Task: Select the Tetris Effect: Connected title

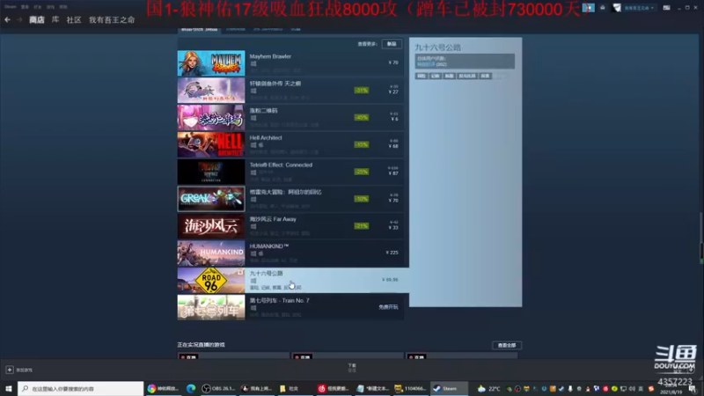Action: click(x=281, y=165)
